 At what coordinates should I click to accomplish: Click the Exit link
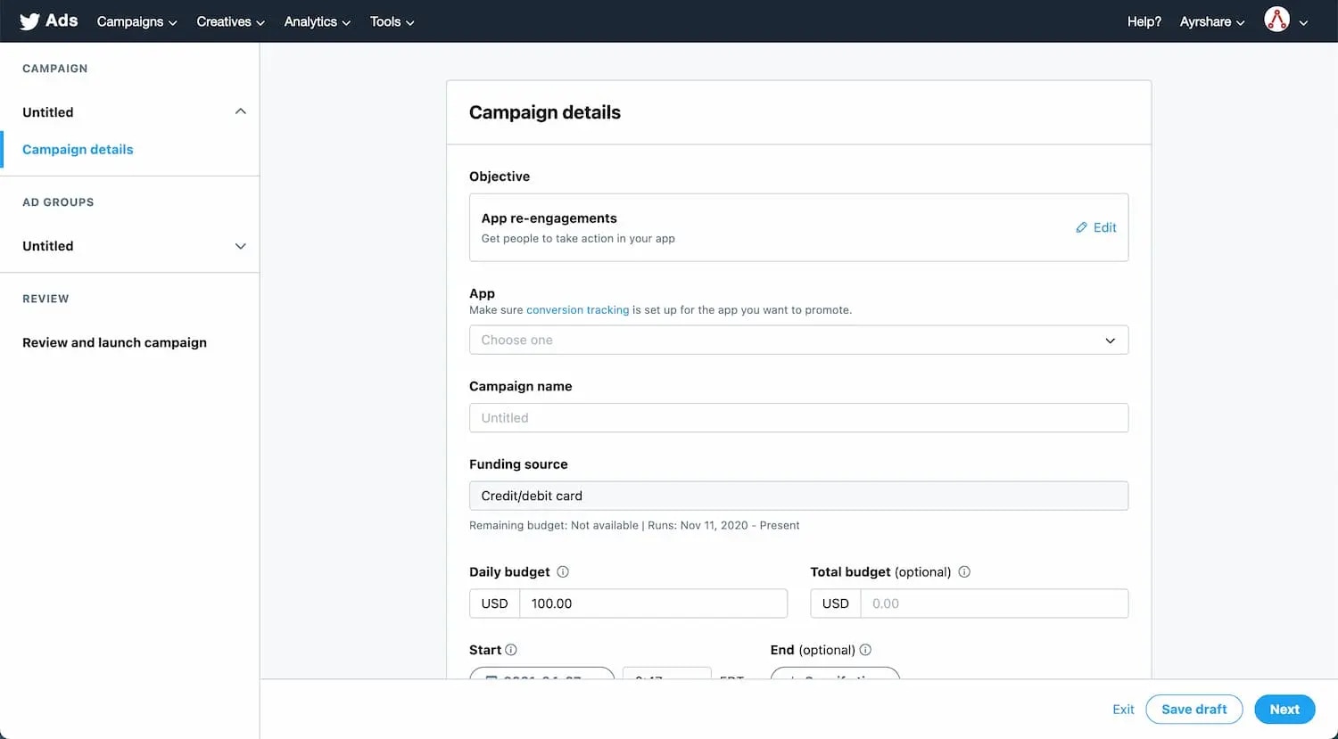(1123, 710)
